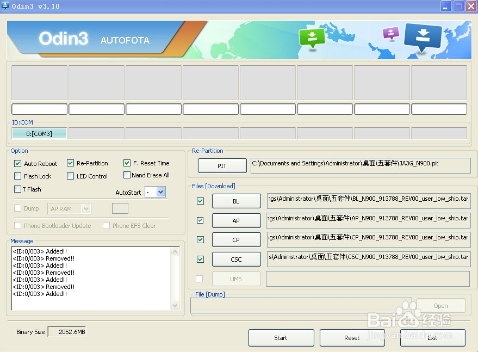Open the AutoStart dropdown
Viewport: 478px width, 352px height.
pos(160,192)
